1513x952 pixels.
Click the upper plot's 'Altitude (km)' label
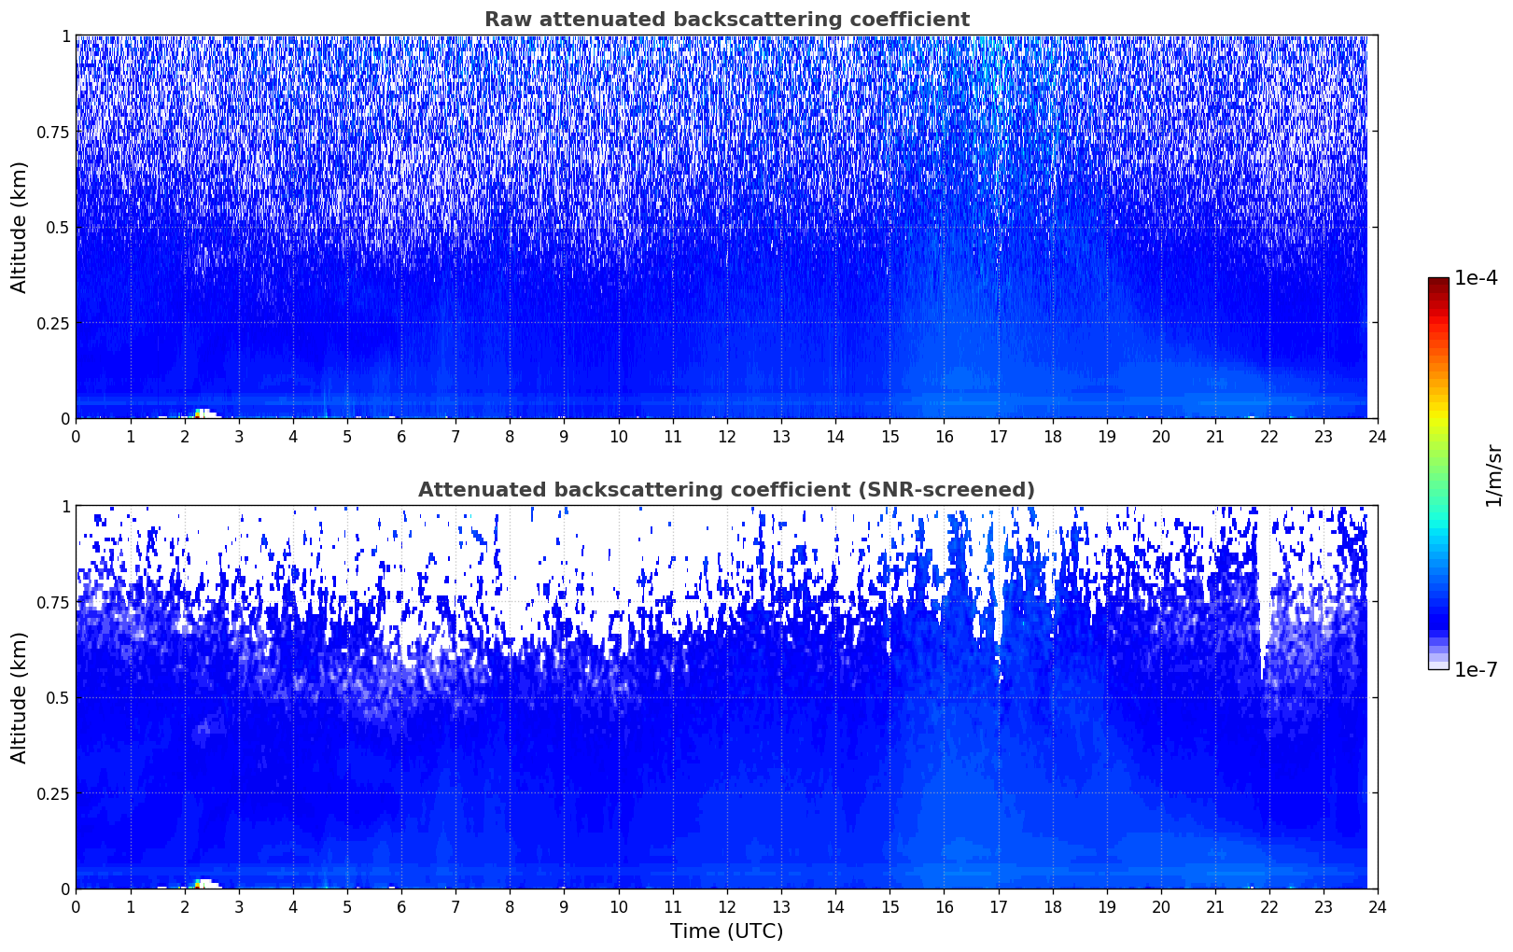[20, 227]
